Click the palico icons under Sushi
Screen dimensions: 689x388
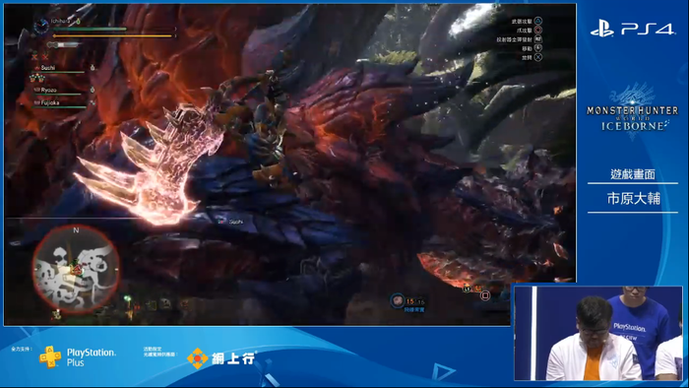pos(37,79)
